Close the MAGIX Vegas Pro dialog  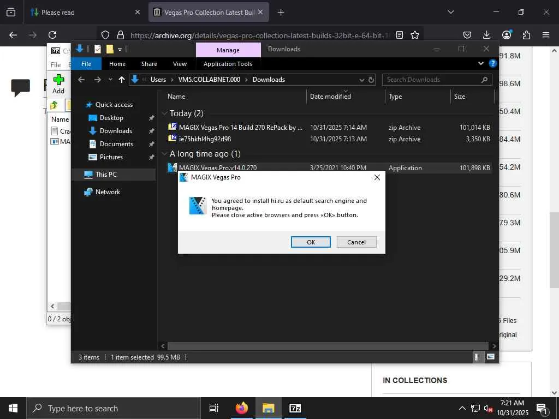(x=377, y=177)
